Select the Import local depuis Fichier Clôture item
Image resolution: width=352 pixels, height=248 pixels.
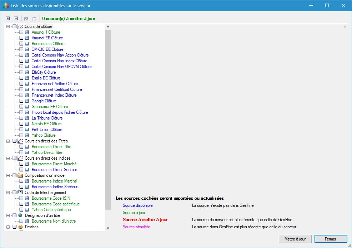(x=60, y=112)
